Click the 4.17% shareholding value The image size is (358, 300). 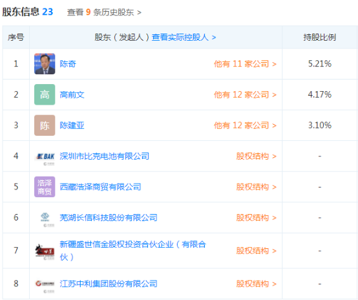(320, 94)
